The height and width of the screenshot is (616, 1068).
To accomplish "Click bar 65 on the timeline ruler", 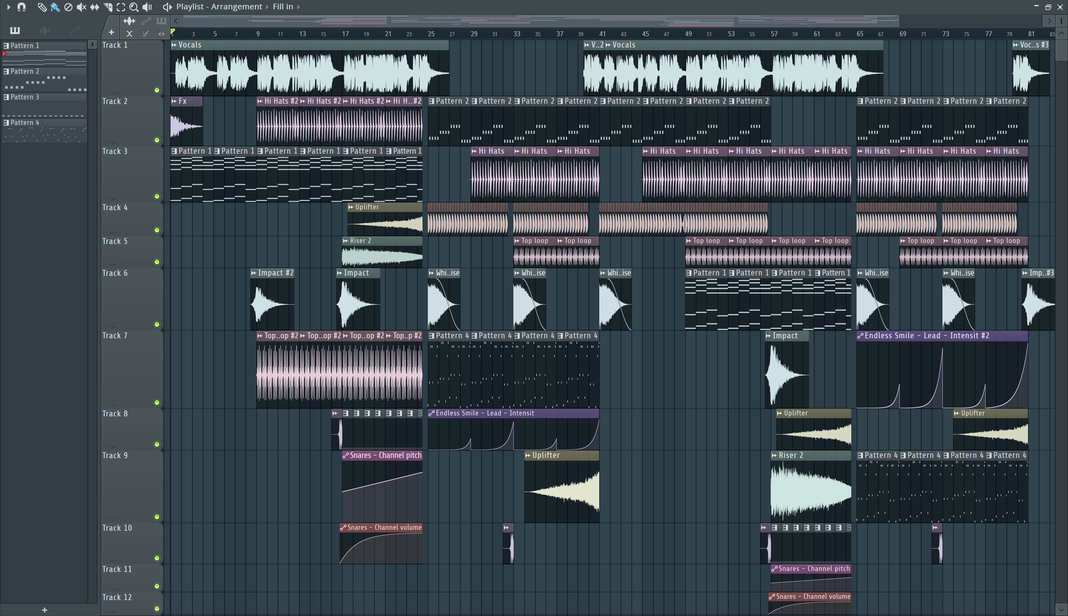I will click(x=860, y=33).
